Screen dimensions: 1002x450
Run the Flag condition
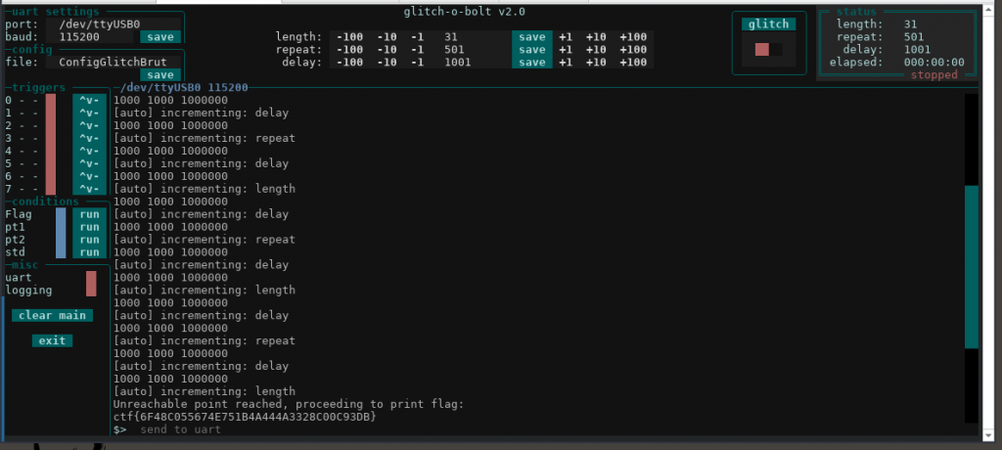click(x=89, y=214)
